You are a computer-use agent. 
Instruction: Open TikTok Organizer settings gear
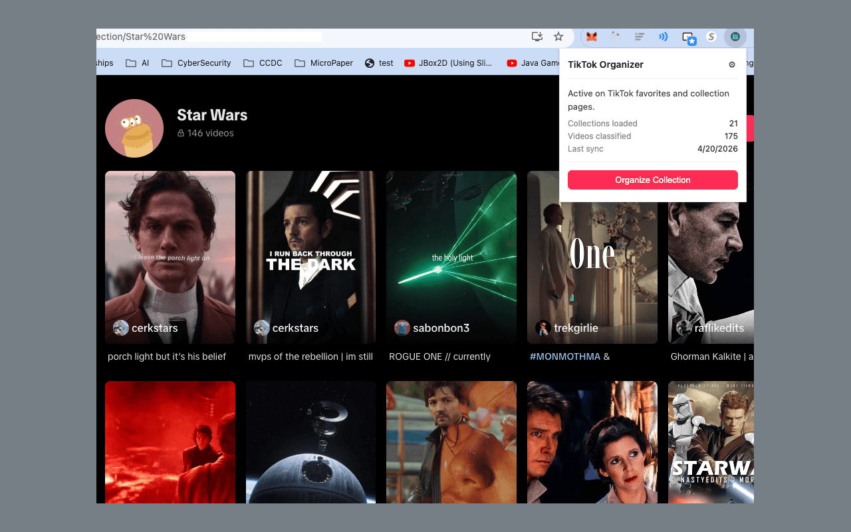732,65
